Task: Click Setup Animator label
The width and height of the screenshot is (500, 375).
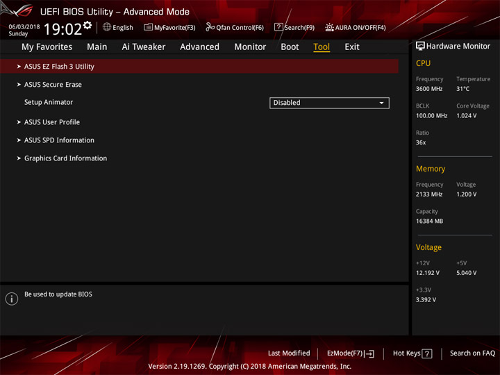Action: 49,102
